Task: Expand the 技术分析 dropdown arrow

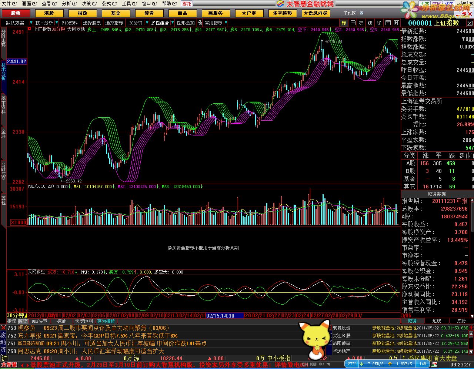Action: 56,23
